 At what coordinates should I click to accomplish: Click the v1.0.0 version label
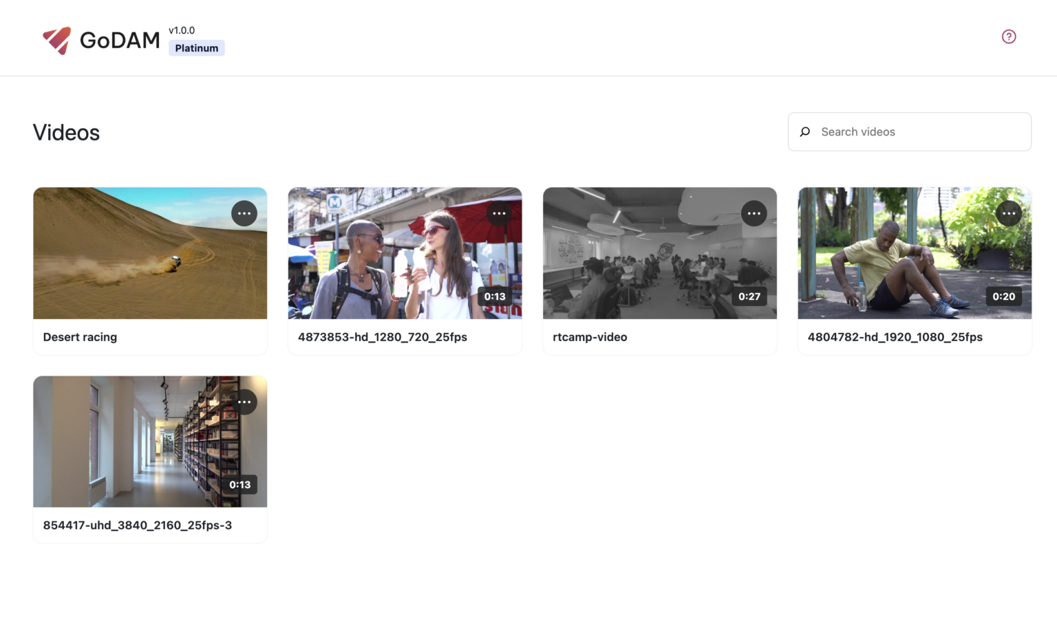coord(182,30)
